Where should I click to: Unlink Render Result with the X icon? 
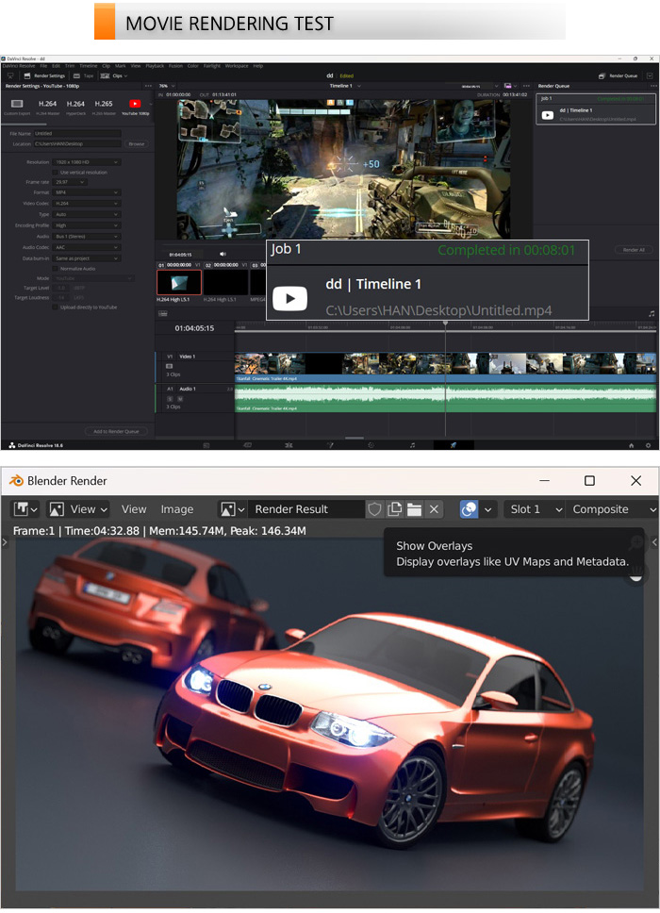[x=434, y=509]
